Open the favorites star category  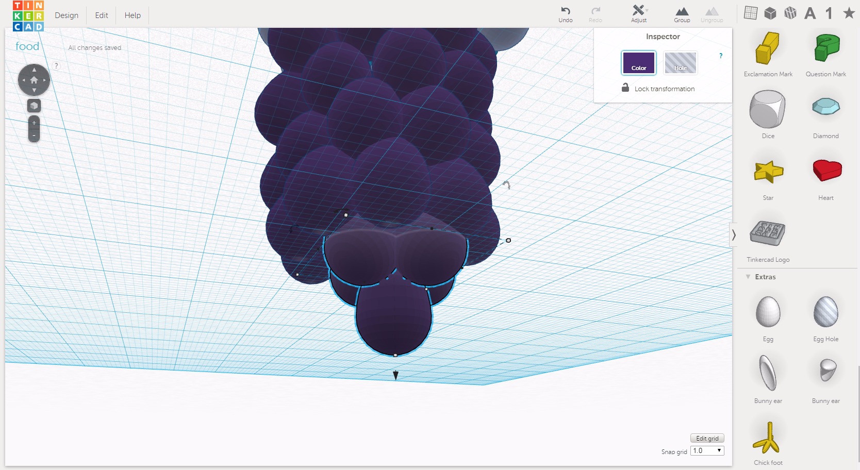[849, 13]
